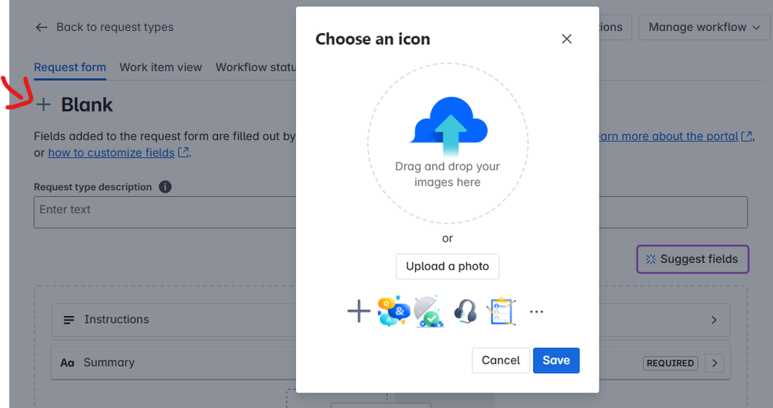Screen dimensions: 773x408
Task: Expand the Summary field chevron
Action: (x=714, y=363)
